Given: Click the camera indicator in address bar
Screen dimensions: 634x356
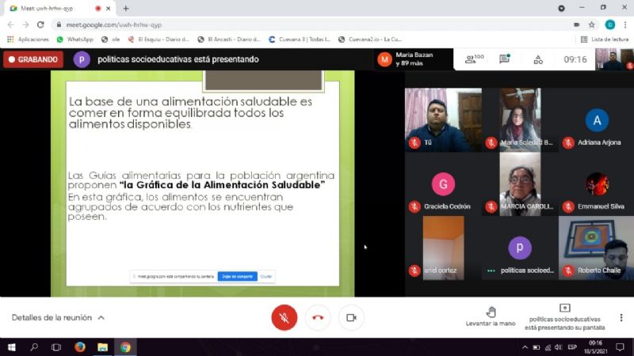Looking at the screenshot, I should pos(577,25).
